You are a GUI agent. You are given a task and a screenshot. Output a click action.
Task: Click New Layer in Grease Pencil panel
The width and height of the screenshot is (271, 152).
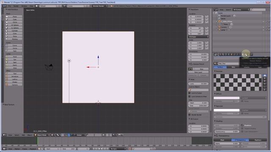click(x=198, y=72)
